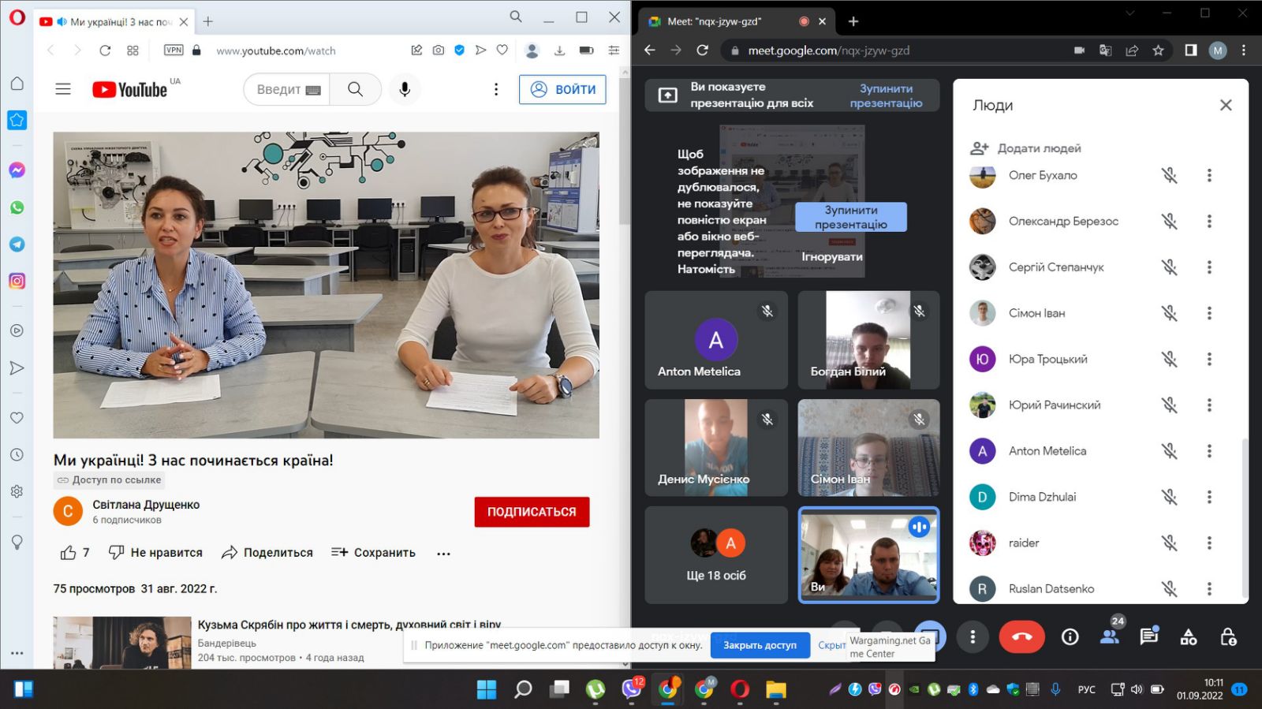Open Opera sidebar settings gear
1262x709 pixels.
coord(17,491)
